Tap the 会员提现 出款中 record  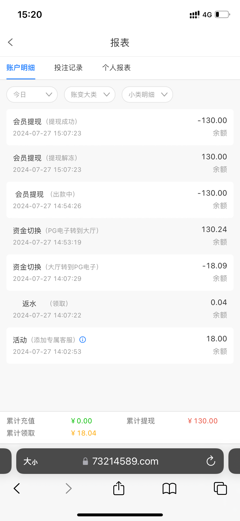click(x=120, y=200)
